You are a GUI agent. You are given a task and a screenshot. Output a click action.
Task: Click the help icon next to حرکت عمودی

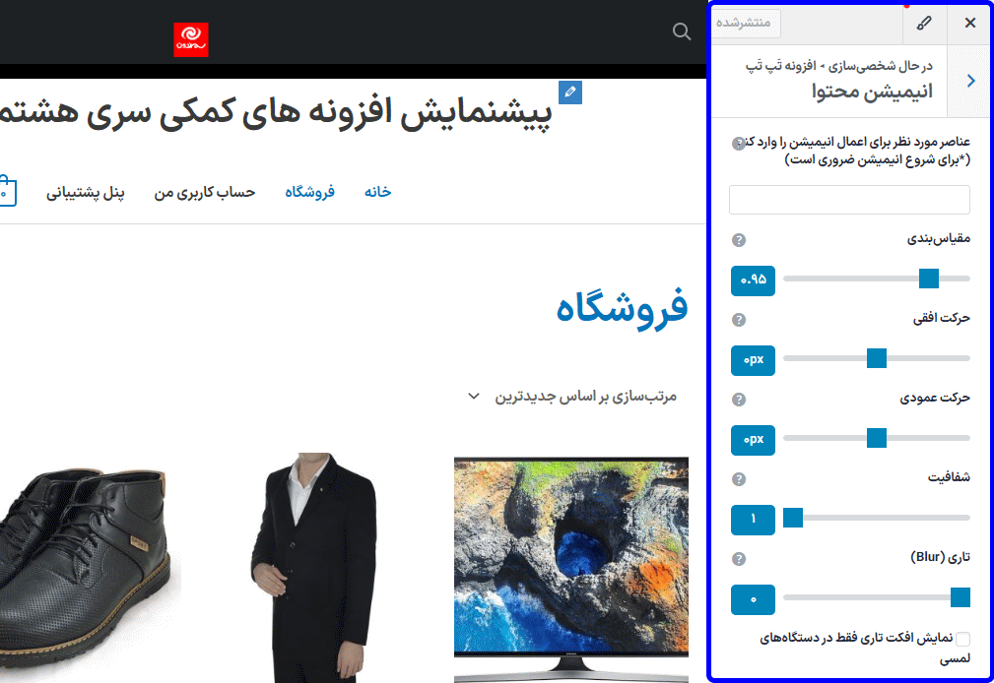pyautogui.click(x=739, y=400)
